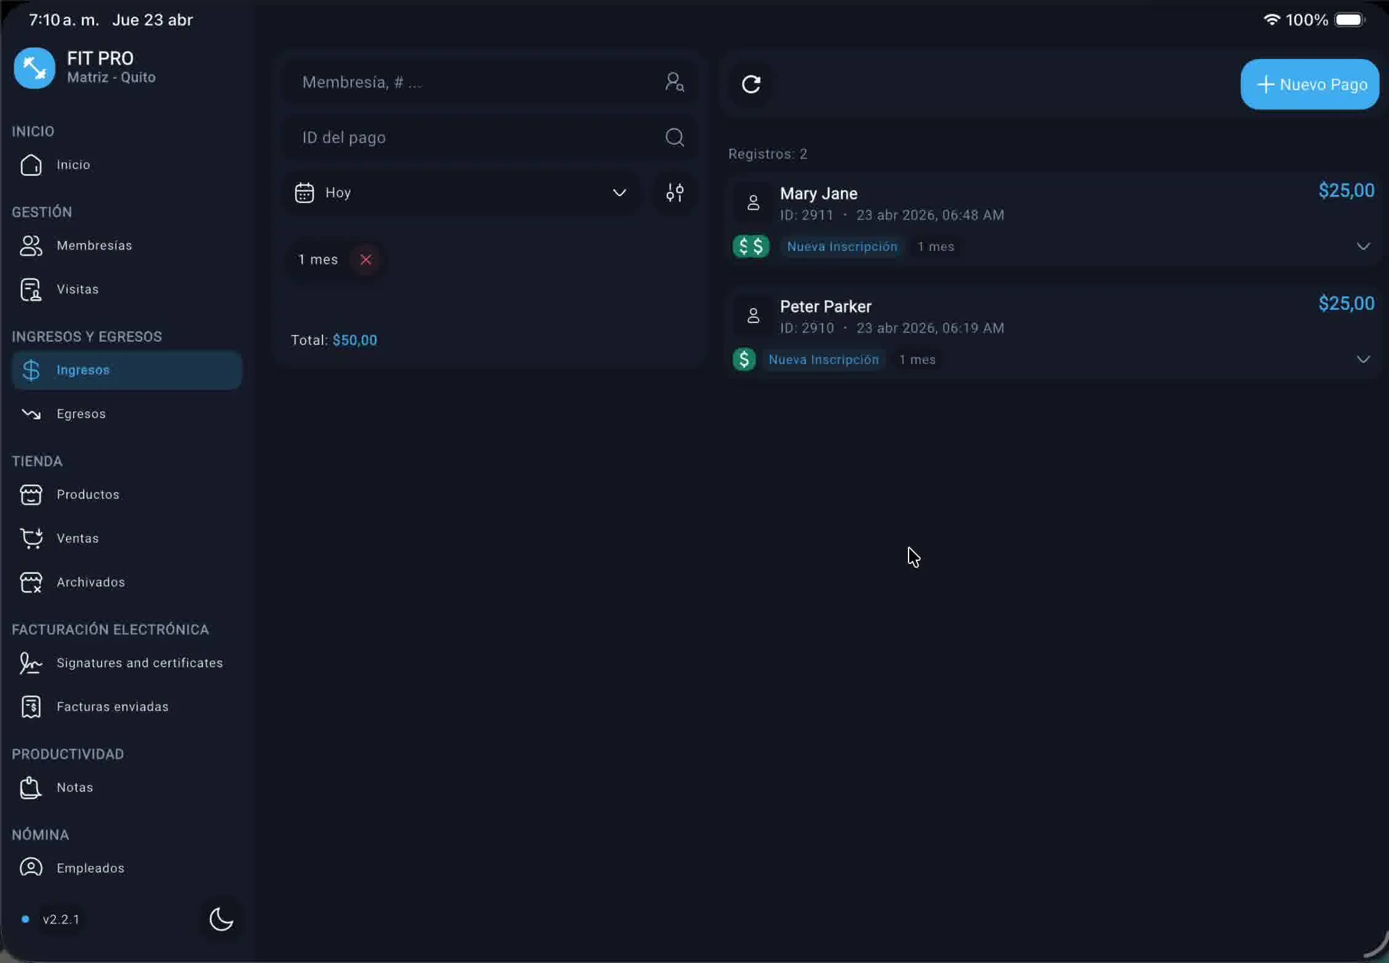Screen dimensions: 1389x963
Task: Click the 1 mes filter chip label
Action: (x=318, y=260)
